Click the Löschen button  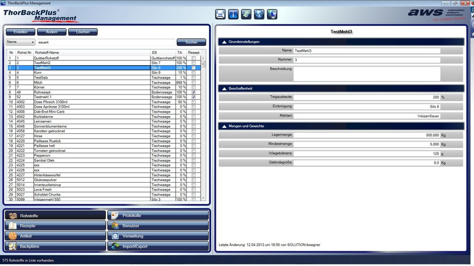pyautogui.click(x=83, y=32)
